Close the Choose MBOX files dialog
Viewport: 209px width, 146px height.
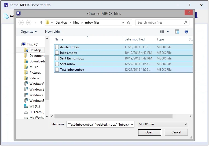189,13
